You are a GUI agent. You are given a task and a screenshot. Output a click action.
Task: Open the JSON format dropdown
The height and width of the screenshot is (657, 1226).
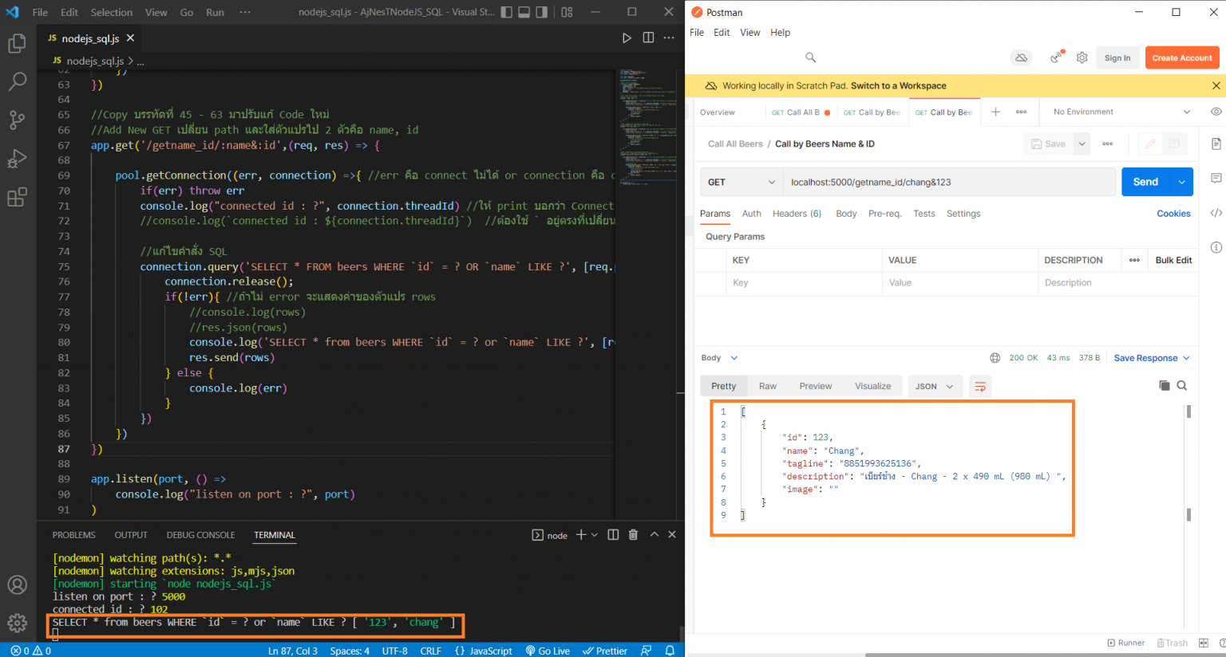(x=934, y=385)
